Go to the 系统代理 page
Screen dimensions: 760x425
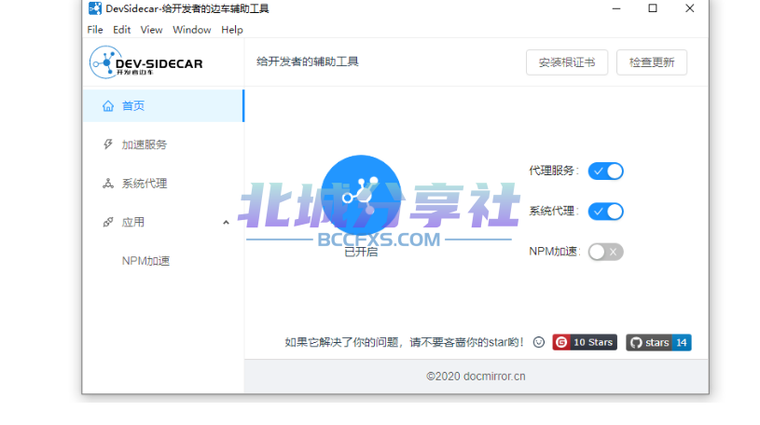pyautogui.click(x=163, y=184)
